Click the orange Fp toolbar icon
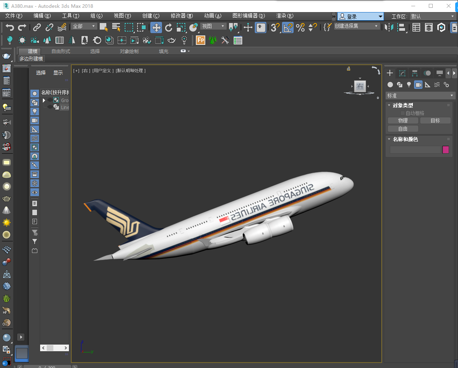The width and height of the screenshot is (458, 368). [x=200, y=40]
